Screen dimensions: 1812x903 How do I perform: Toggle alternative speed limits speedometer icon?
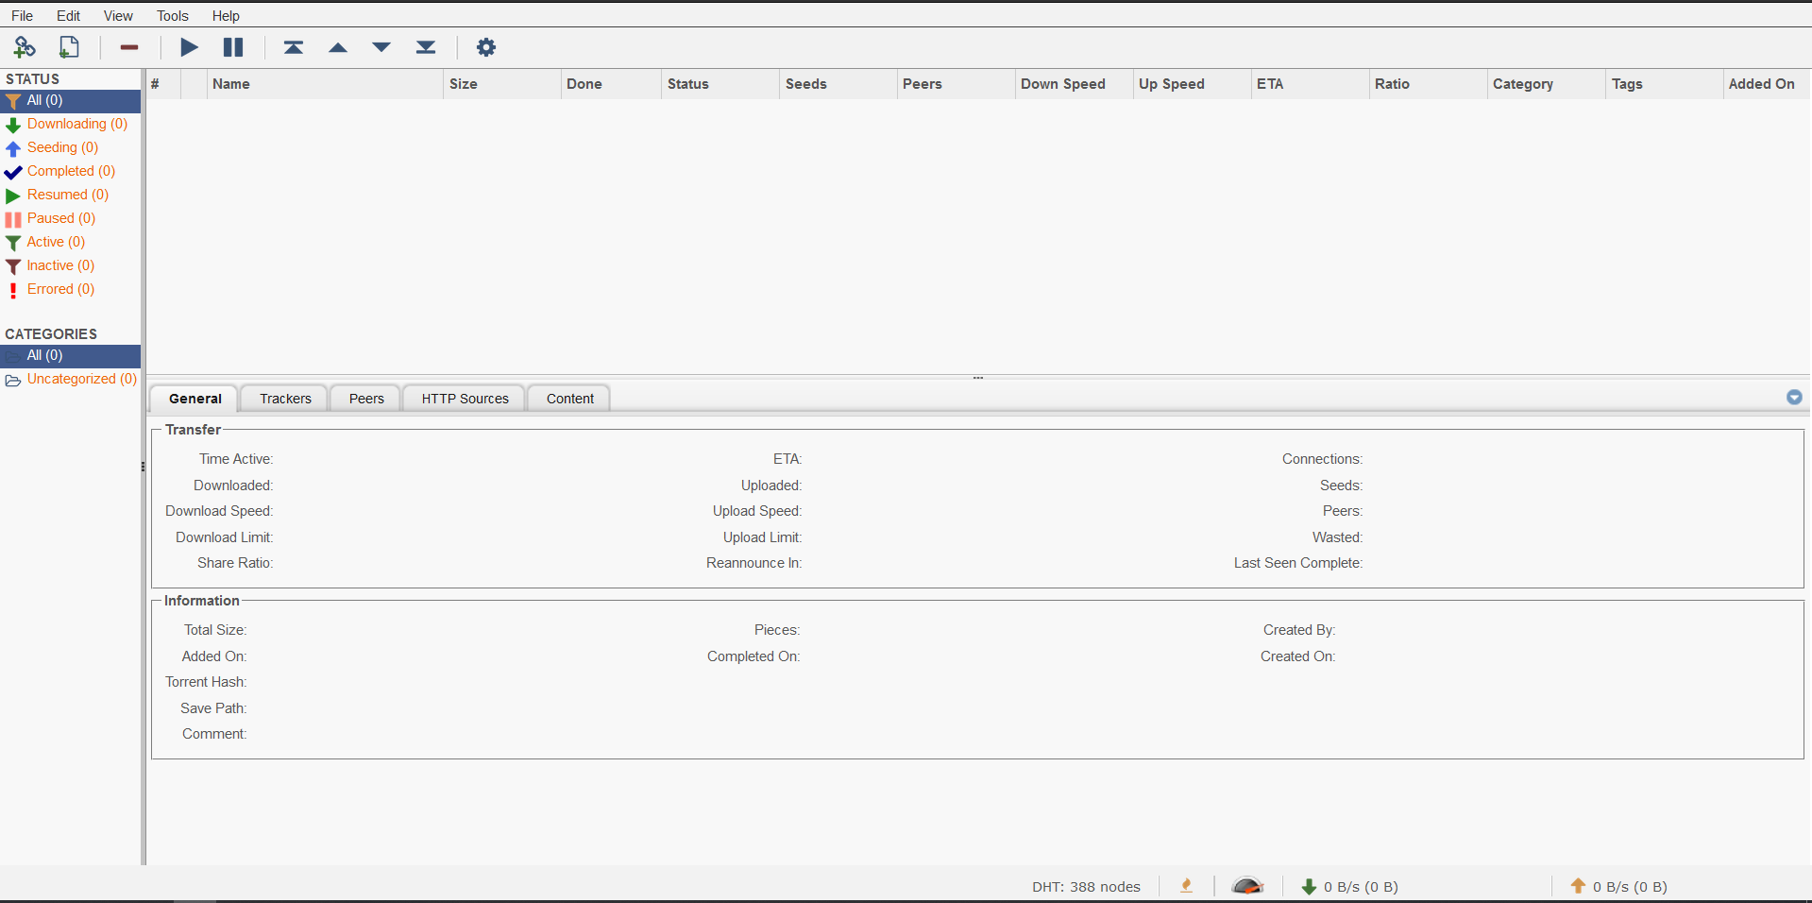click(1247, 886)
